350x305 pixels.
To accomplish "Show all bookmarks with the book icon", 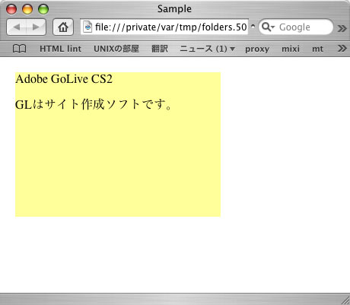I will 19,49.
